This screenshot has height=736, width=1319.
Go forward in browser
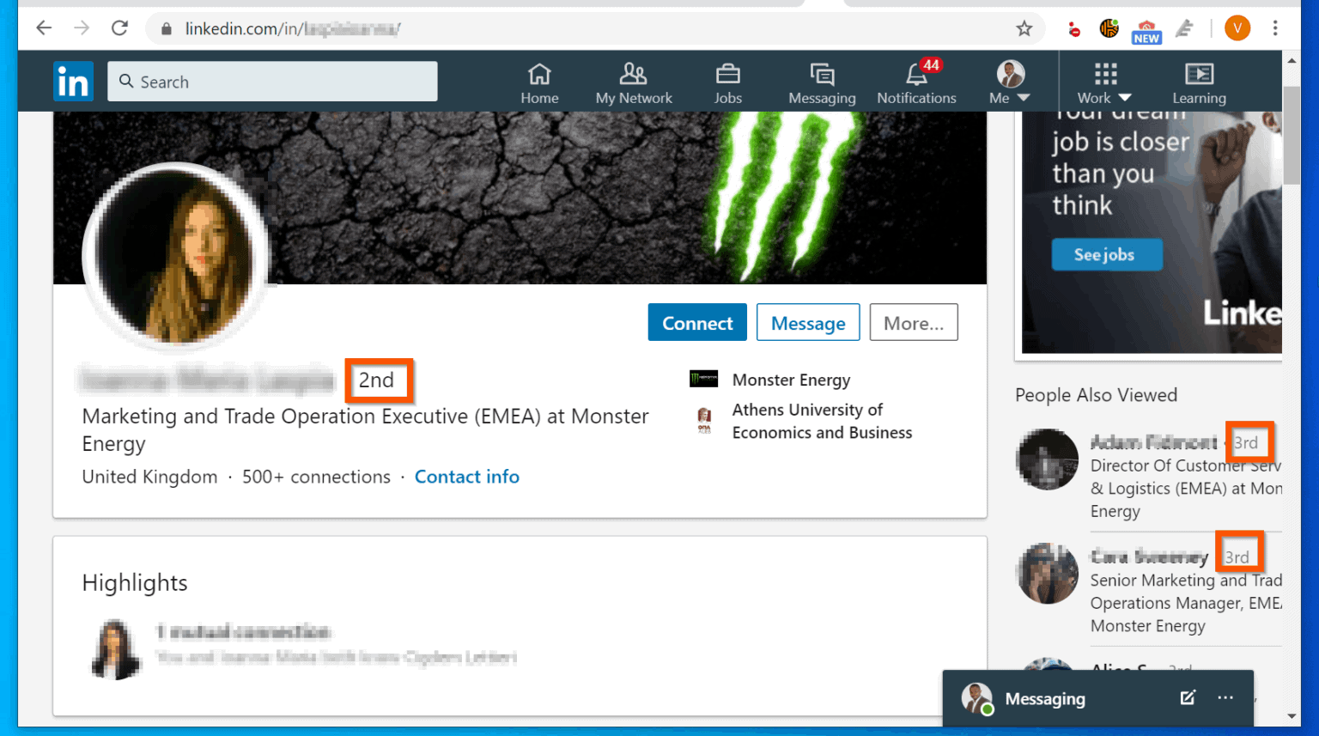tap(82, 28)
